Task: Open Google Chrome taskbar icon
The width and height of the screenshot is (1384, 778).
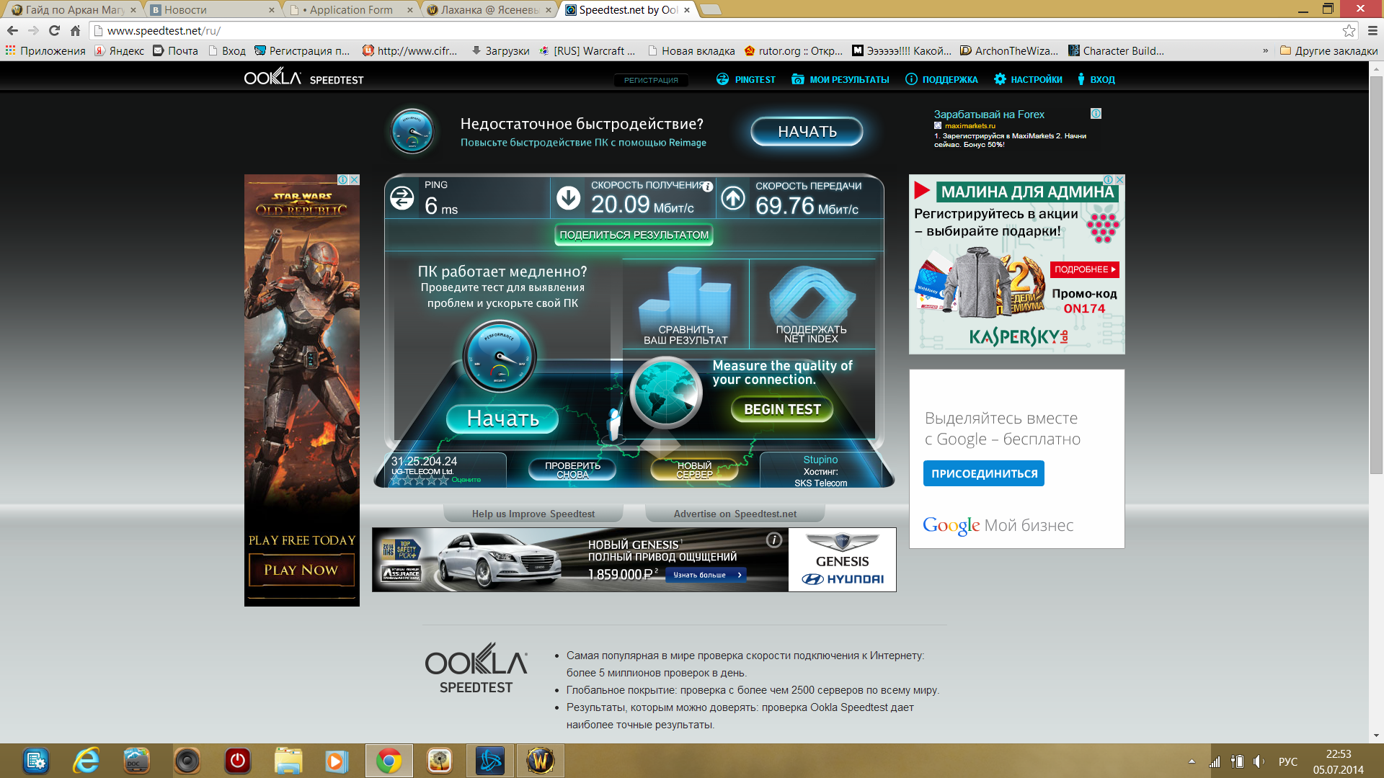Action: click(389, 761)
